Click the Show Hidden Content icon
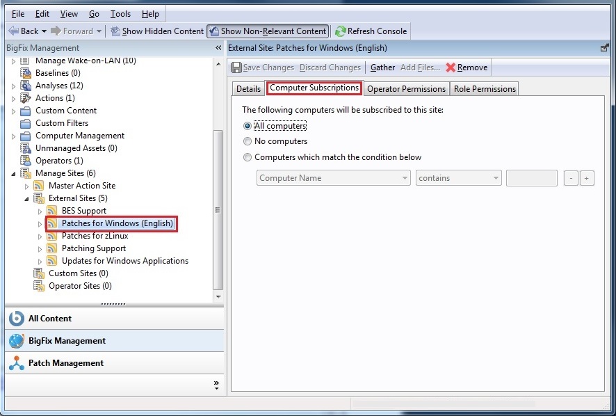 click(115, 31)
